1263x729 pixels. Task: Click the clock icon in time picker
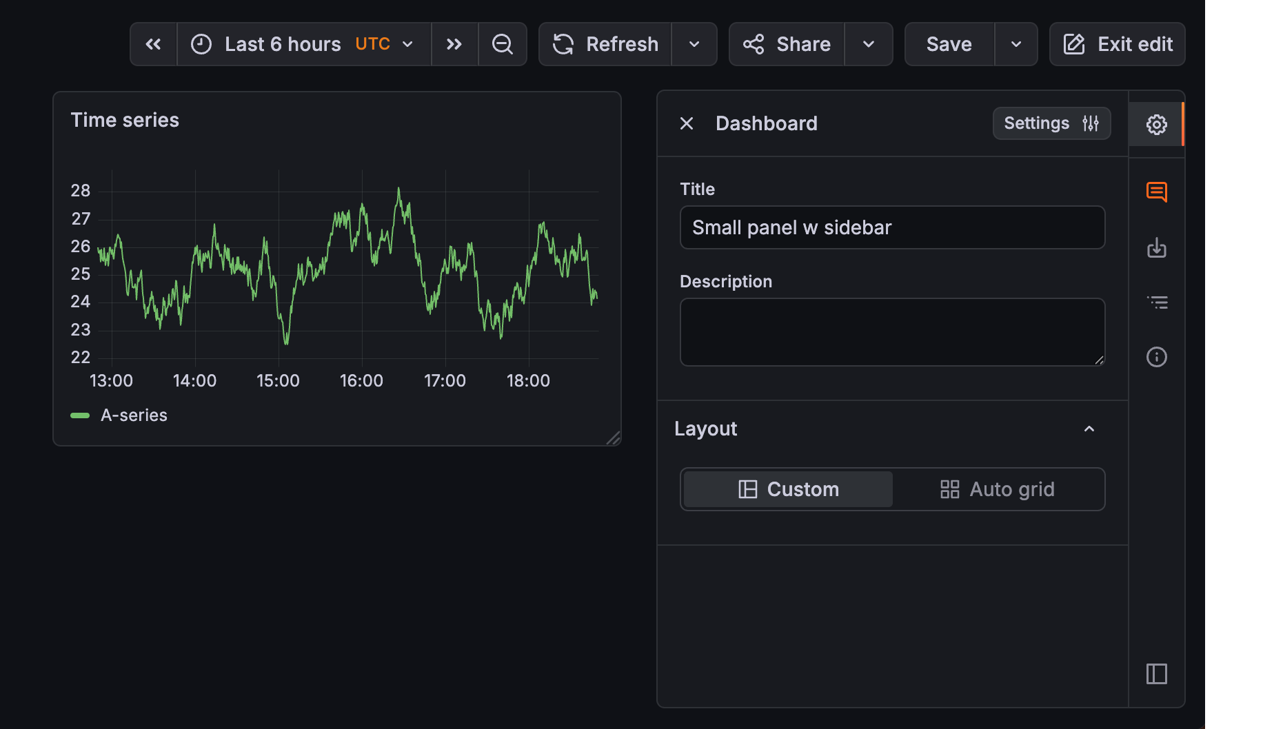point(201,44)
